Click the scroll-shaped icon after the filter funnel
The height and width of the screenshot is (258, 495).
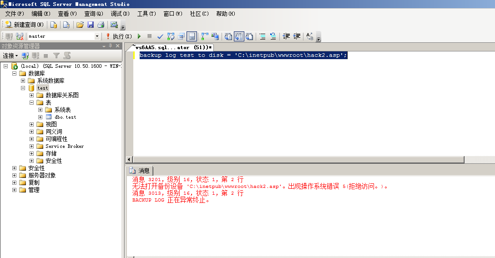coord(67,56)
